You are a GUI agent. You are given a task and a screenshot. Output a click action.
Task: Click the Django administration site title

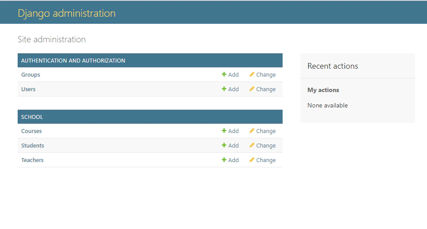[x=67, y=13]
